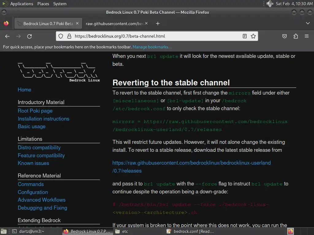This screenshot has width=314, height=235.
Task: Open the Feature compatibility link
Action: click(41, 155)
